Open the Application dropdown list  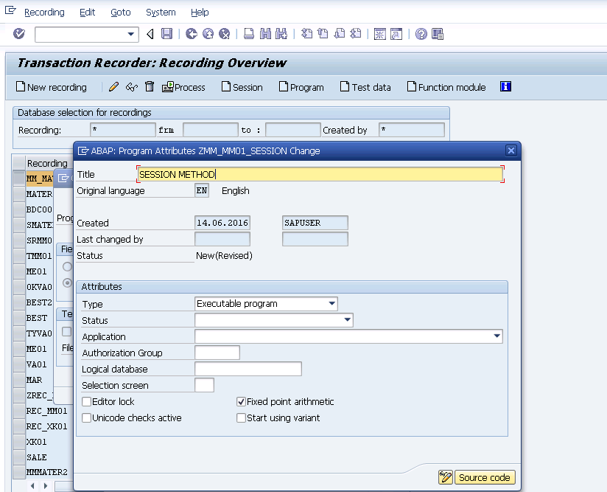pos(497,336)
